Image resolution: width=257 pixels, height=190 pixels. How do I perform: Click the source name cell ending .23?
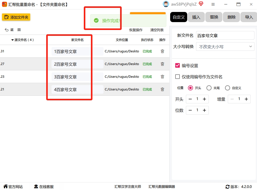pyautogui.click(x=2, y=76)
